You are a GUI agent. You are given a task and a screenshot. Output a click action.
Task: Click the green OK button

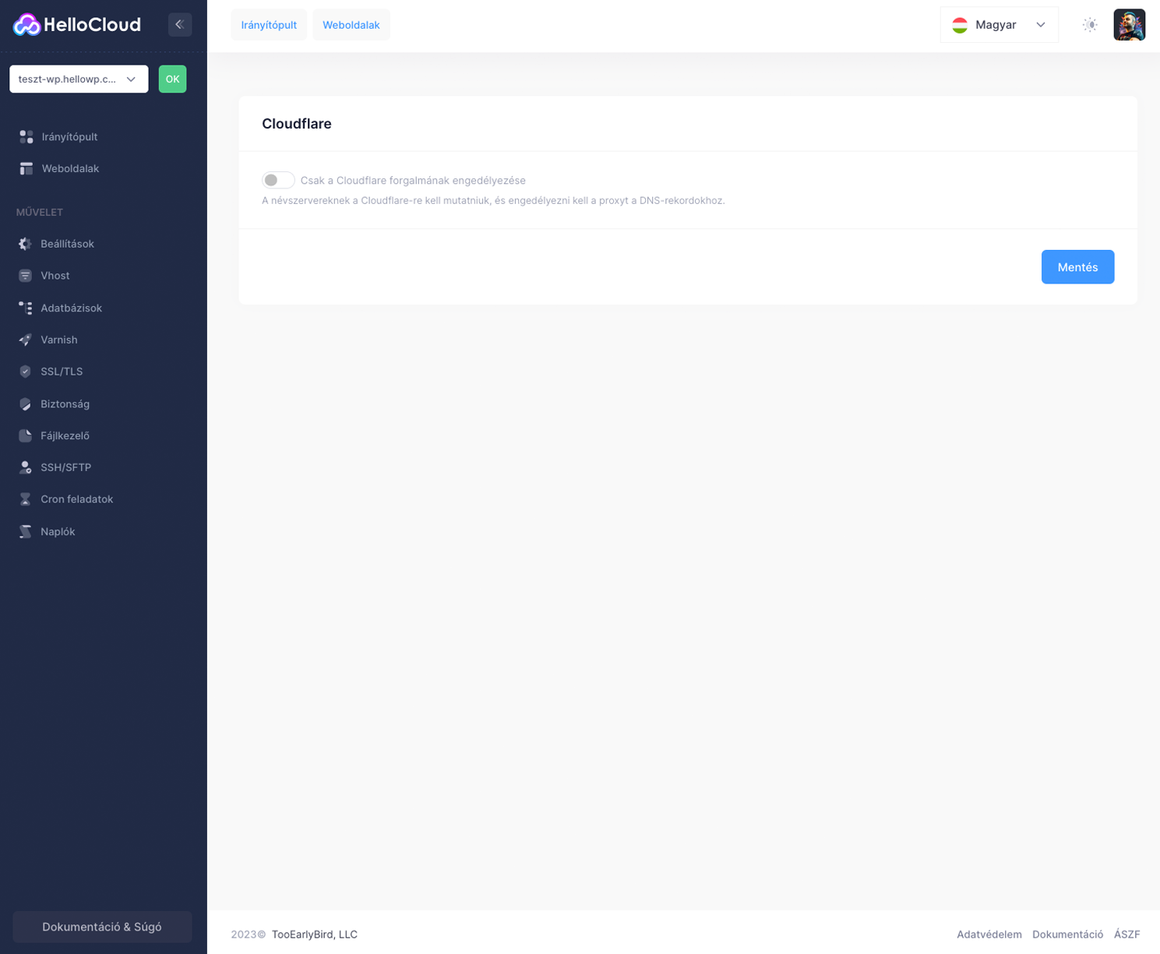pyautogui.click(x=172, y=79)
